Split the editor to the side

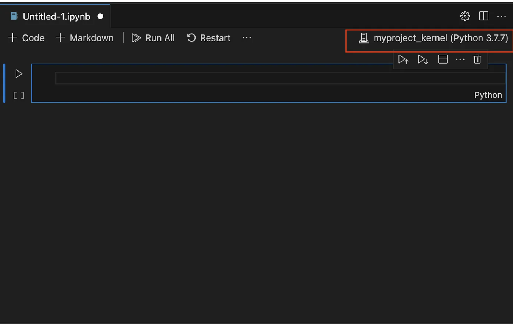tap(483, 16)
